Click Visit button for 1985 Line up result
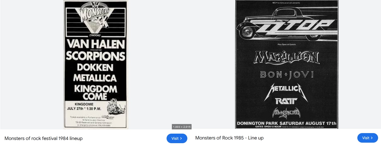 [x=368, y=138]
